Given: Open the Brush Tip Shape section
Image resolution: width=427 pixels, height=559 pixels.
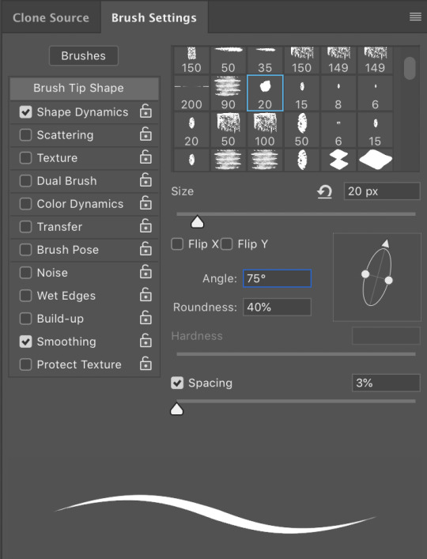Looking at the screenshot, I should tap(84, 88).
